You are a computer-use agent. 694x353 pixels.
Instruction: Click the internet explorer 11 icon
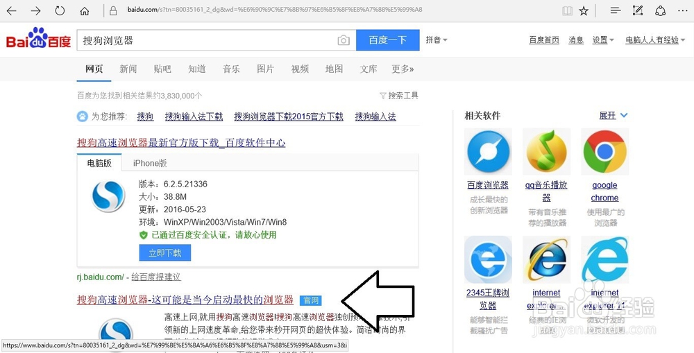point(605,259)
